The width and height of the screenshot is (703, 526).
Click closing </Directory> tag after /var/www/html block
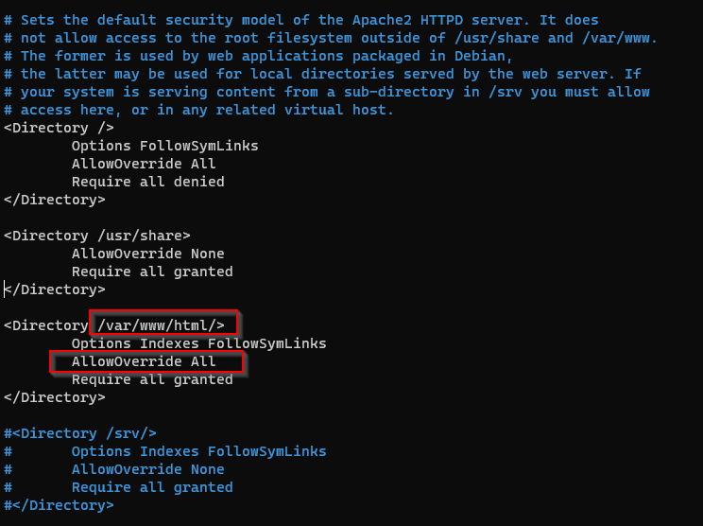click(x=55, y=397)
